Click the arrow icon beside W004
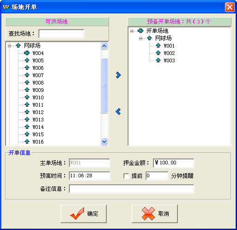 tap(27, 53)
